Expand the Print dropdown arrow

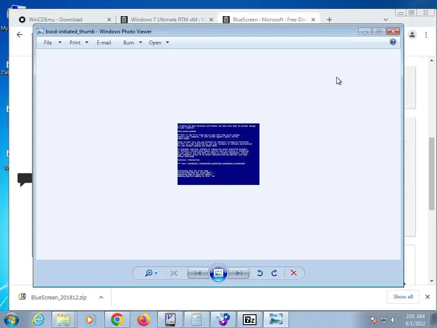87,43
